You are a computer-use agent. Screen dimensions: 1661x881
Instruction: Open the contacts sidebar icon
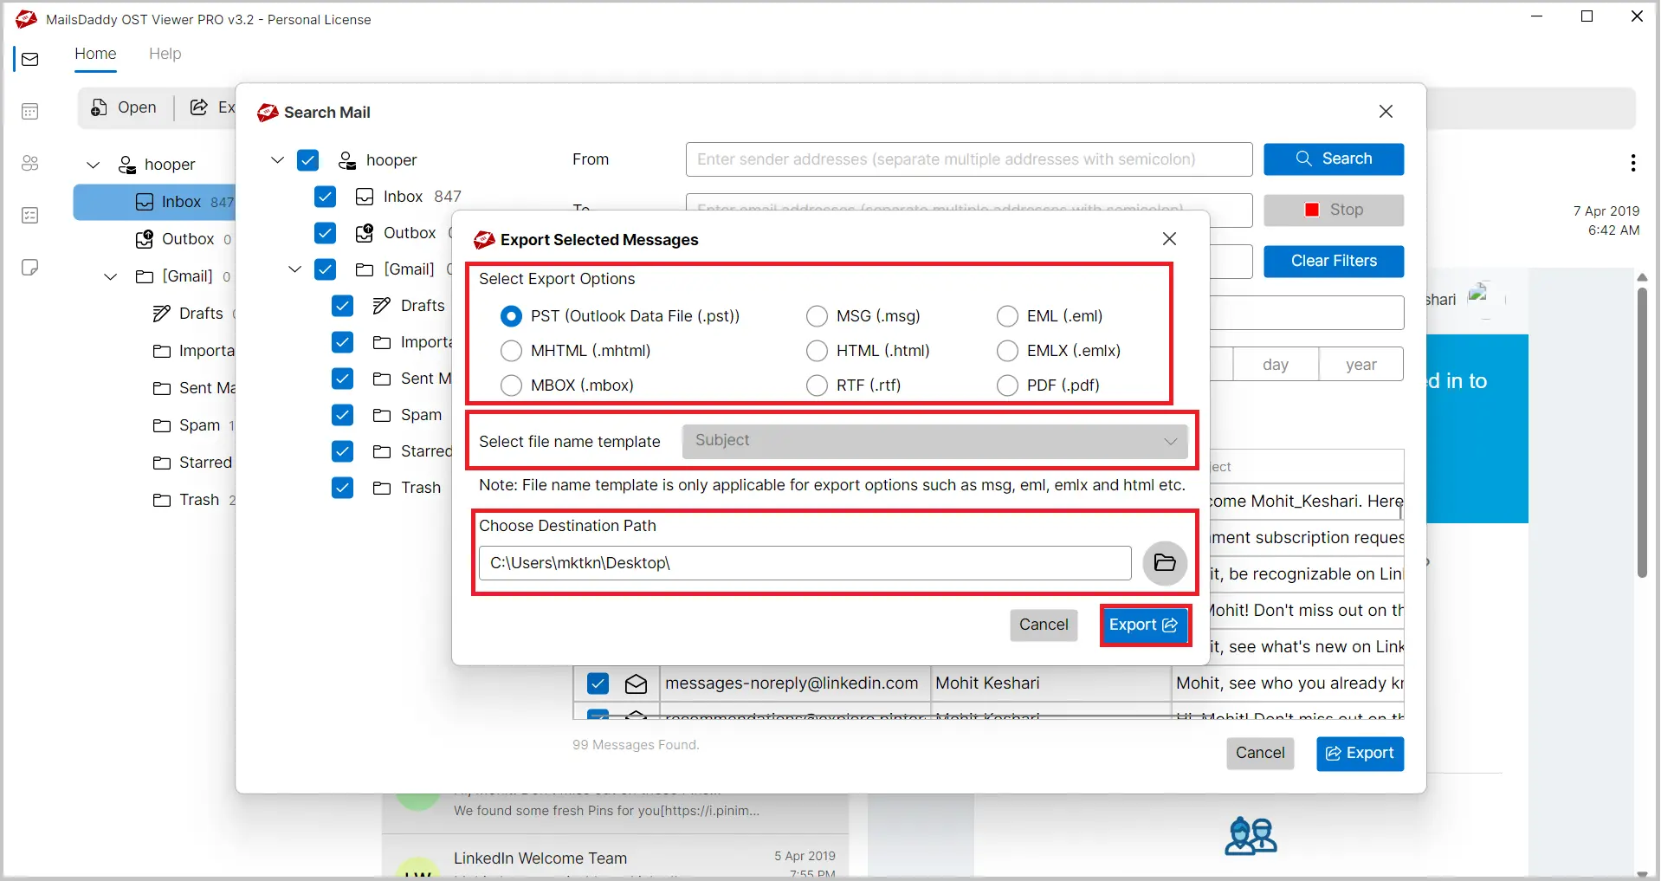click(x=30, y=163)
